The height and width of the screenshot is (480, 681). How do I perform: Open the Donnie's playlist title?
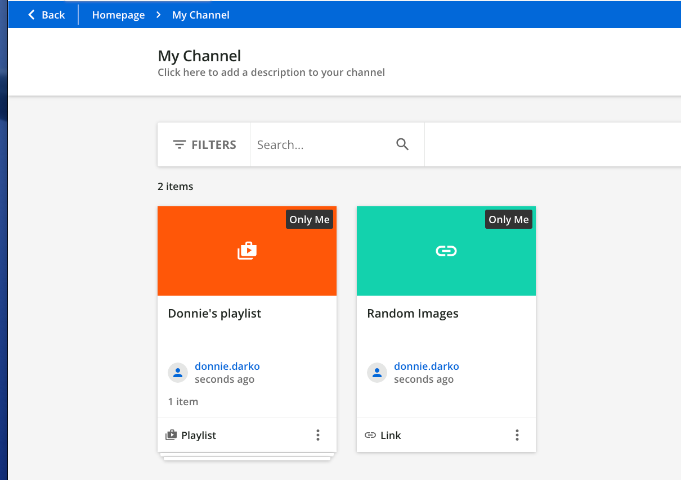[x=214, y=314]
